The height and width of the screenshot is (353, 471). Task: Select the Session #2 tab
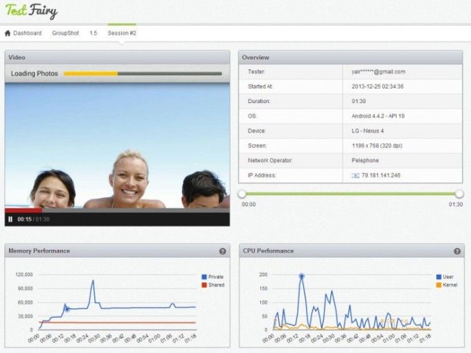[x=122, y=33]
